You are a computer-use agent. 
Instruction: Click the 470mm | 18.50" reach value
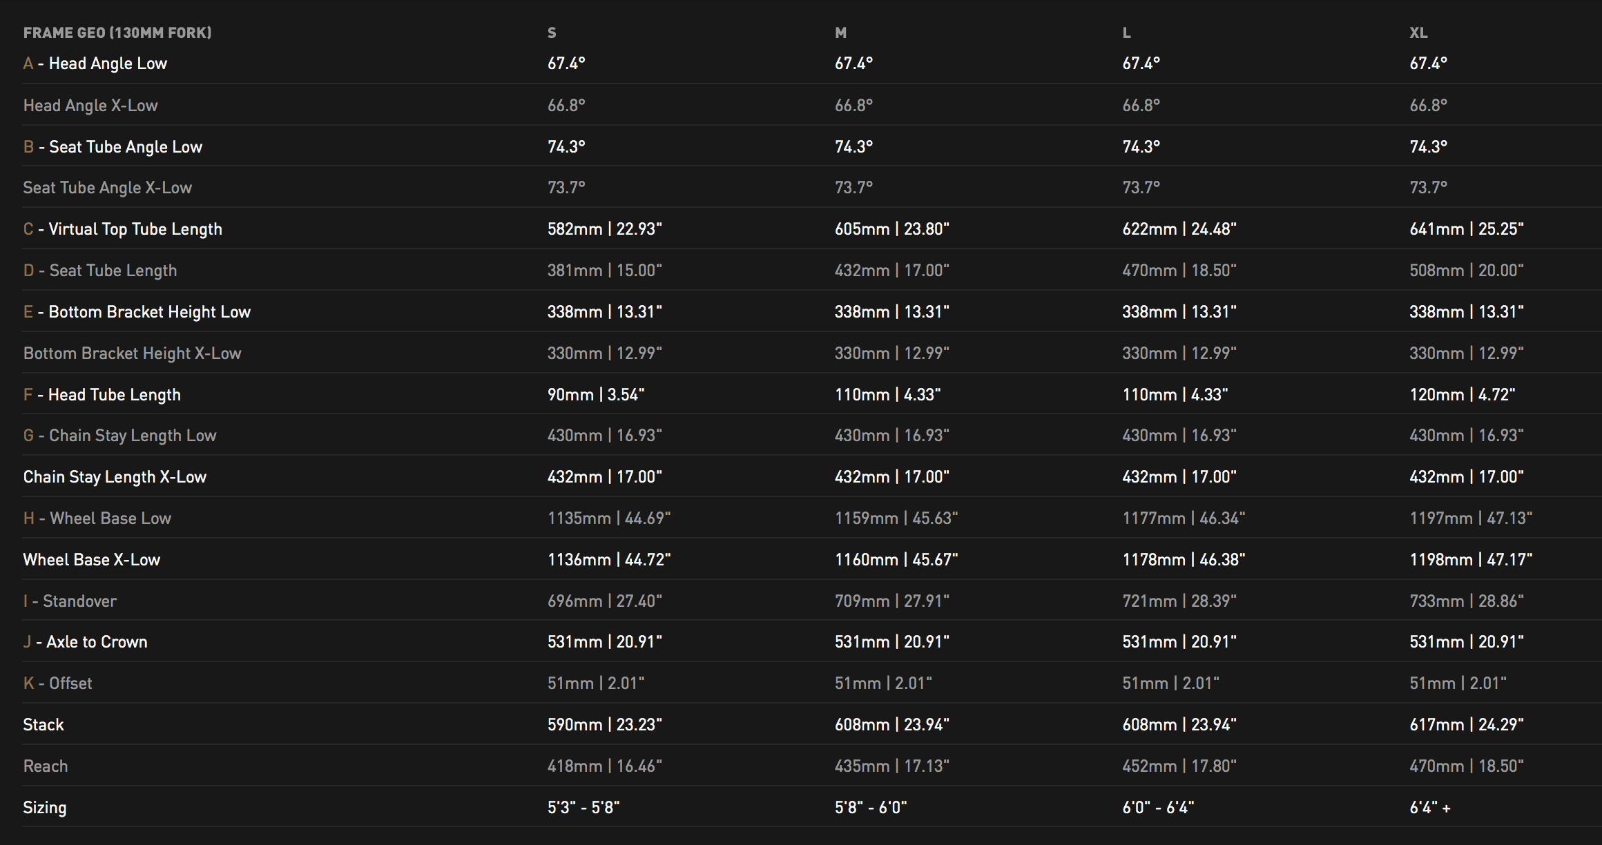point(1466,766)
